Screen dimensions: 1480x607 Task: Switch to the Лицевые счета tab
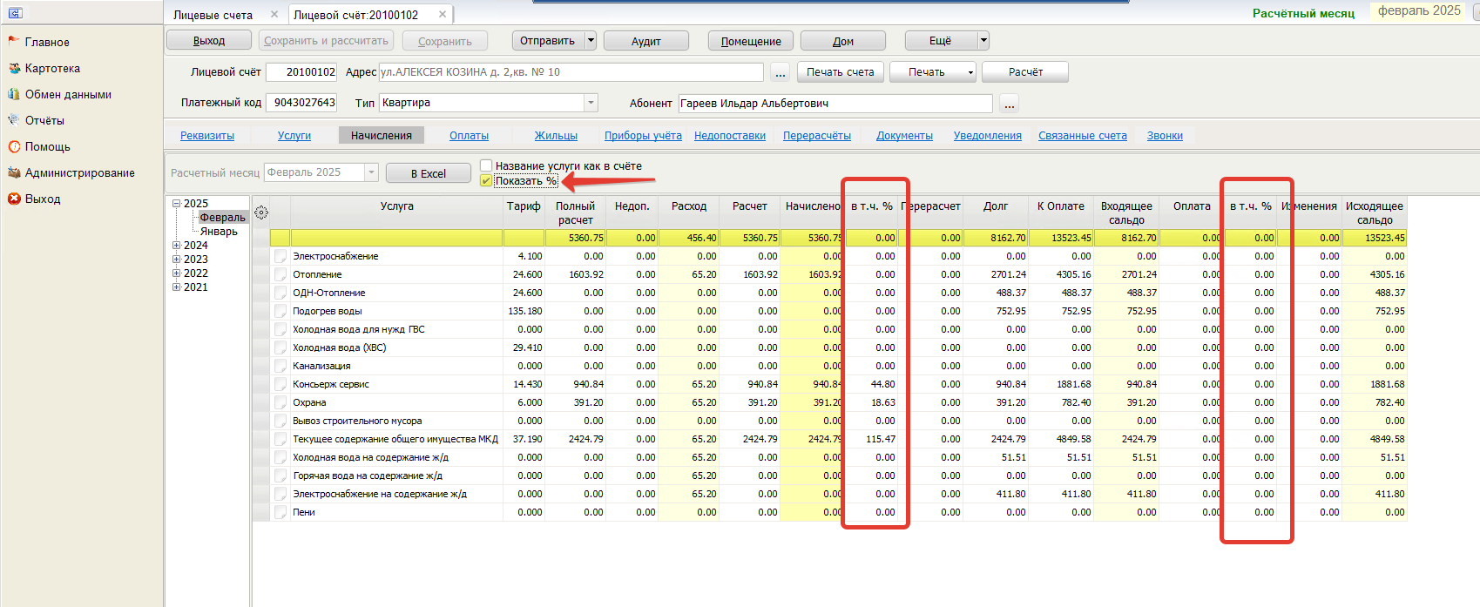coord(213,15)
